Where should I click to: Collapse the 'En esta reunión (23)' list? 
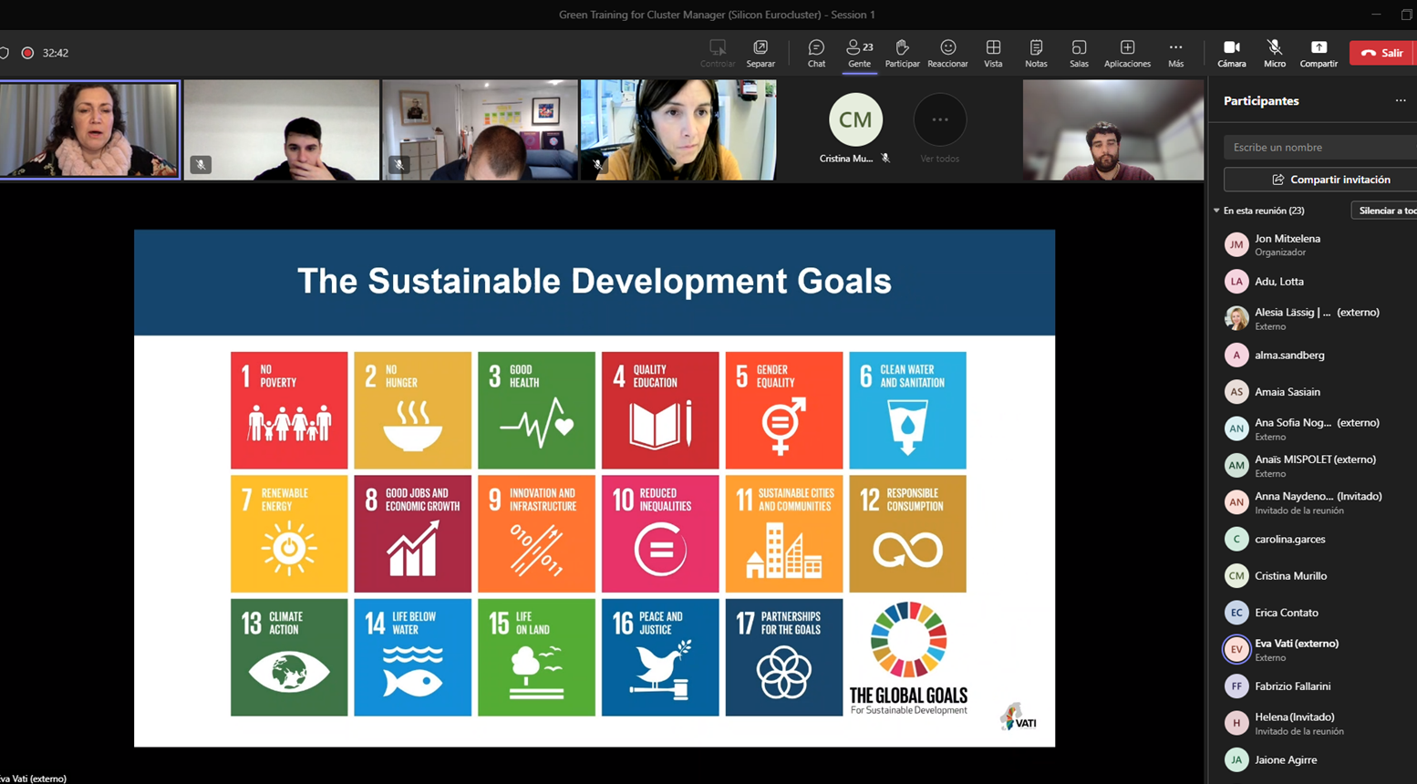pyautogui.click(x=1216, y=211)
